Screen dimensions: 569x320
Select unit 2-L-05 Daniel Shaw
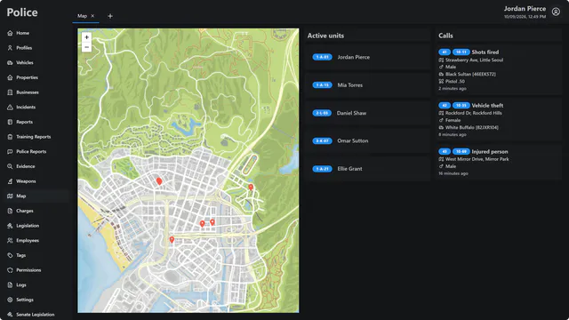coord(367,113)
